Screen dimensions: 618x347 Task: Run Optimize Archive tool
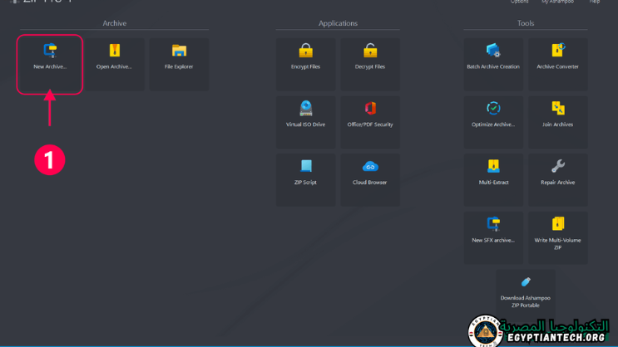coord(493,122)
